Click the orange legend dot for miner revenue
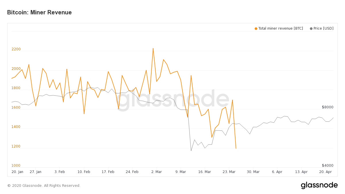This screenshot has height=194, width=345. 256,28
